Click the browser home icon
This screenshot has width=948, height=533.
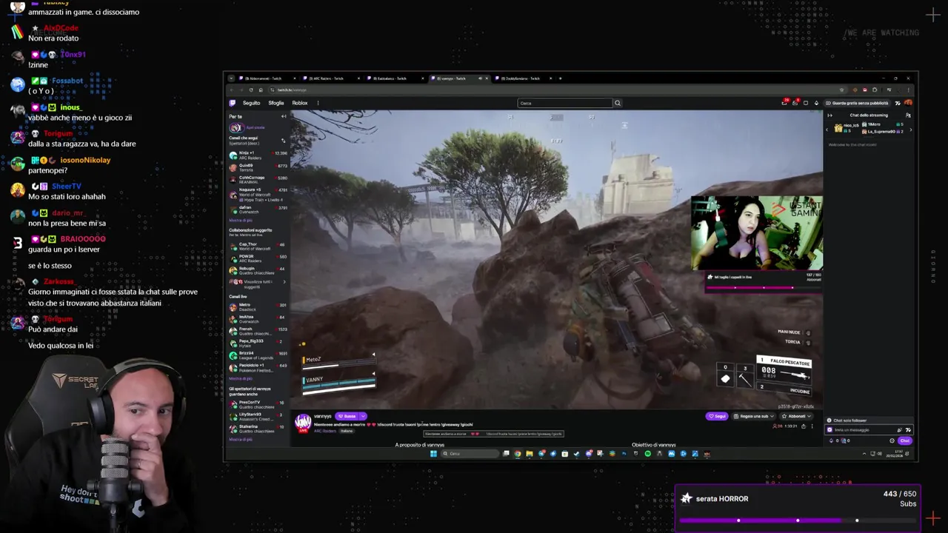click(261, 90)
